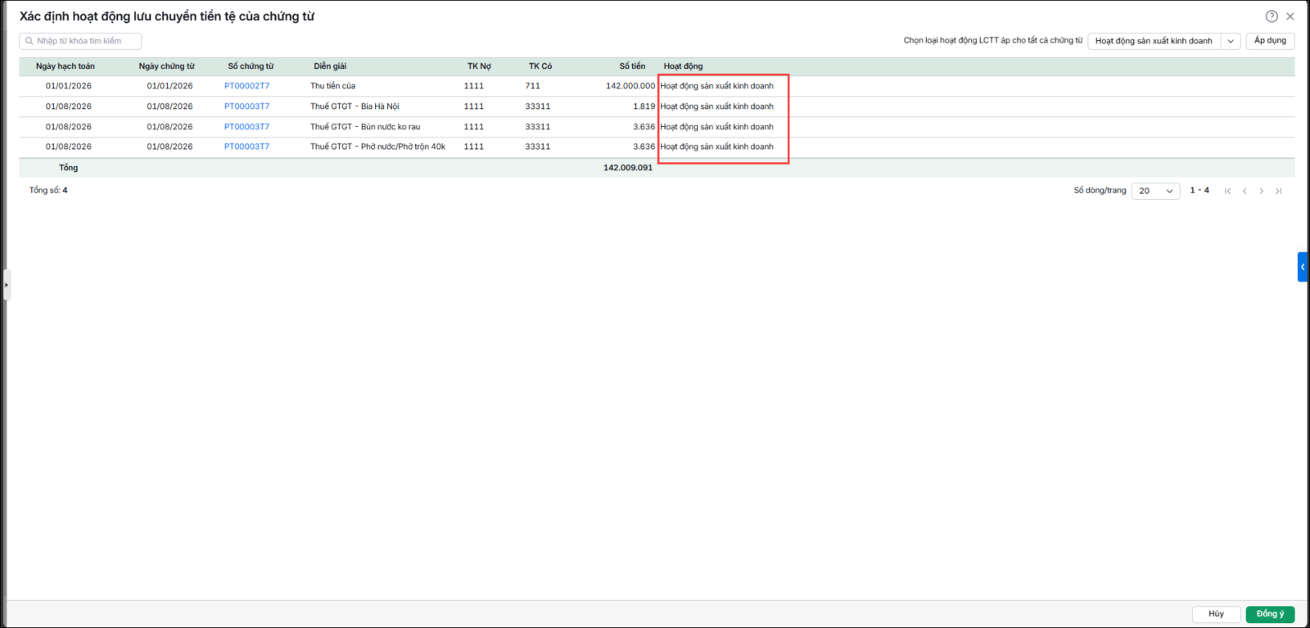
Task: Focus the keyword search field
Action: coord(80,41)
